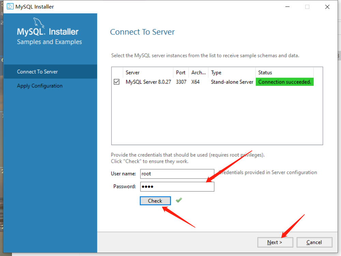Click the Samples and Examples subtitle
This screenshot has width=341, height=256.
coord(49,42)
